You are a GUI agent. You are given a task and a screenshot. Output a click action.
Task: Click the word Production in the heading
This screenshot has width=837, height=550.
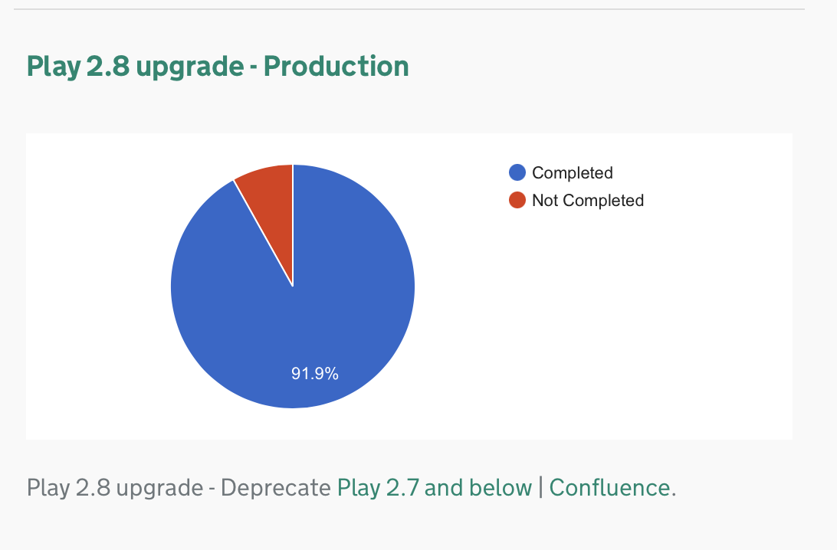tap(336, 67)
